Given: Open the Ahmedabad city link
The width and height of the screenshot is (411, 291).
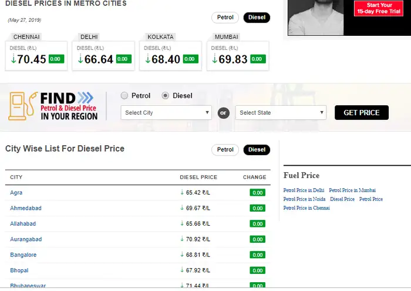Looking at the screenshot, I should pyautogui.click(x=26, y=208).
